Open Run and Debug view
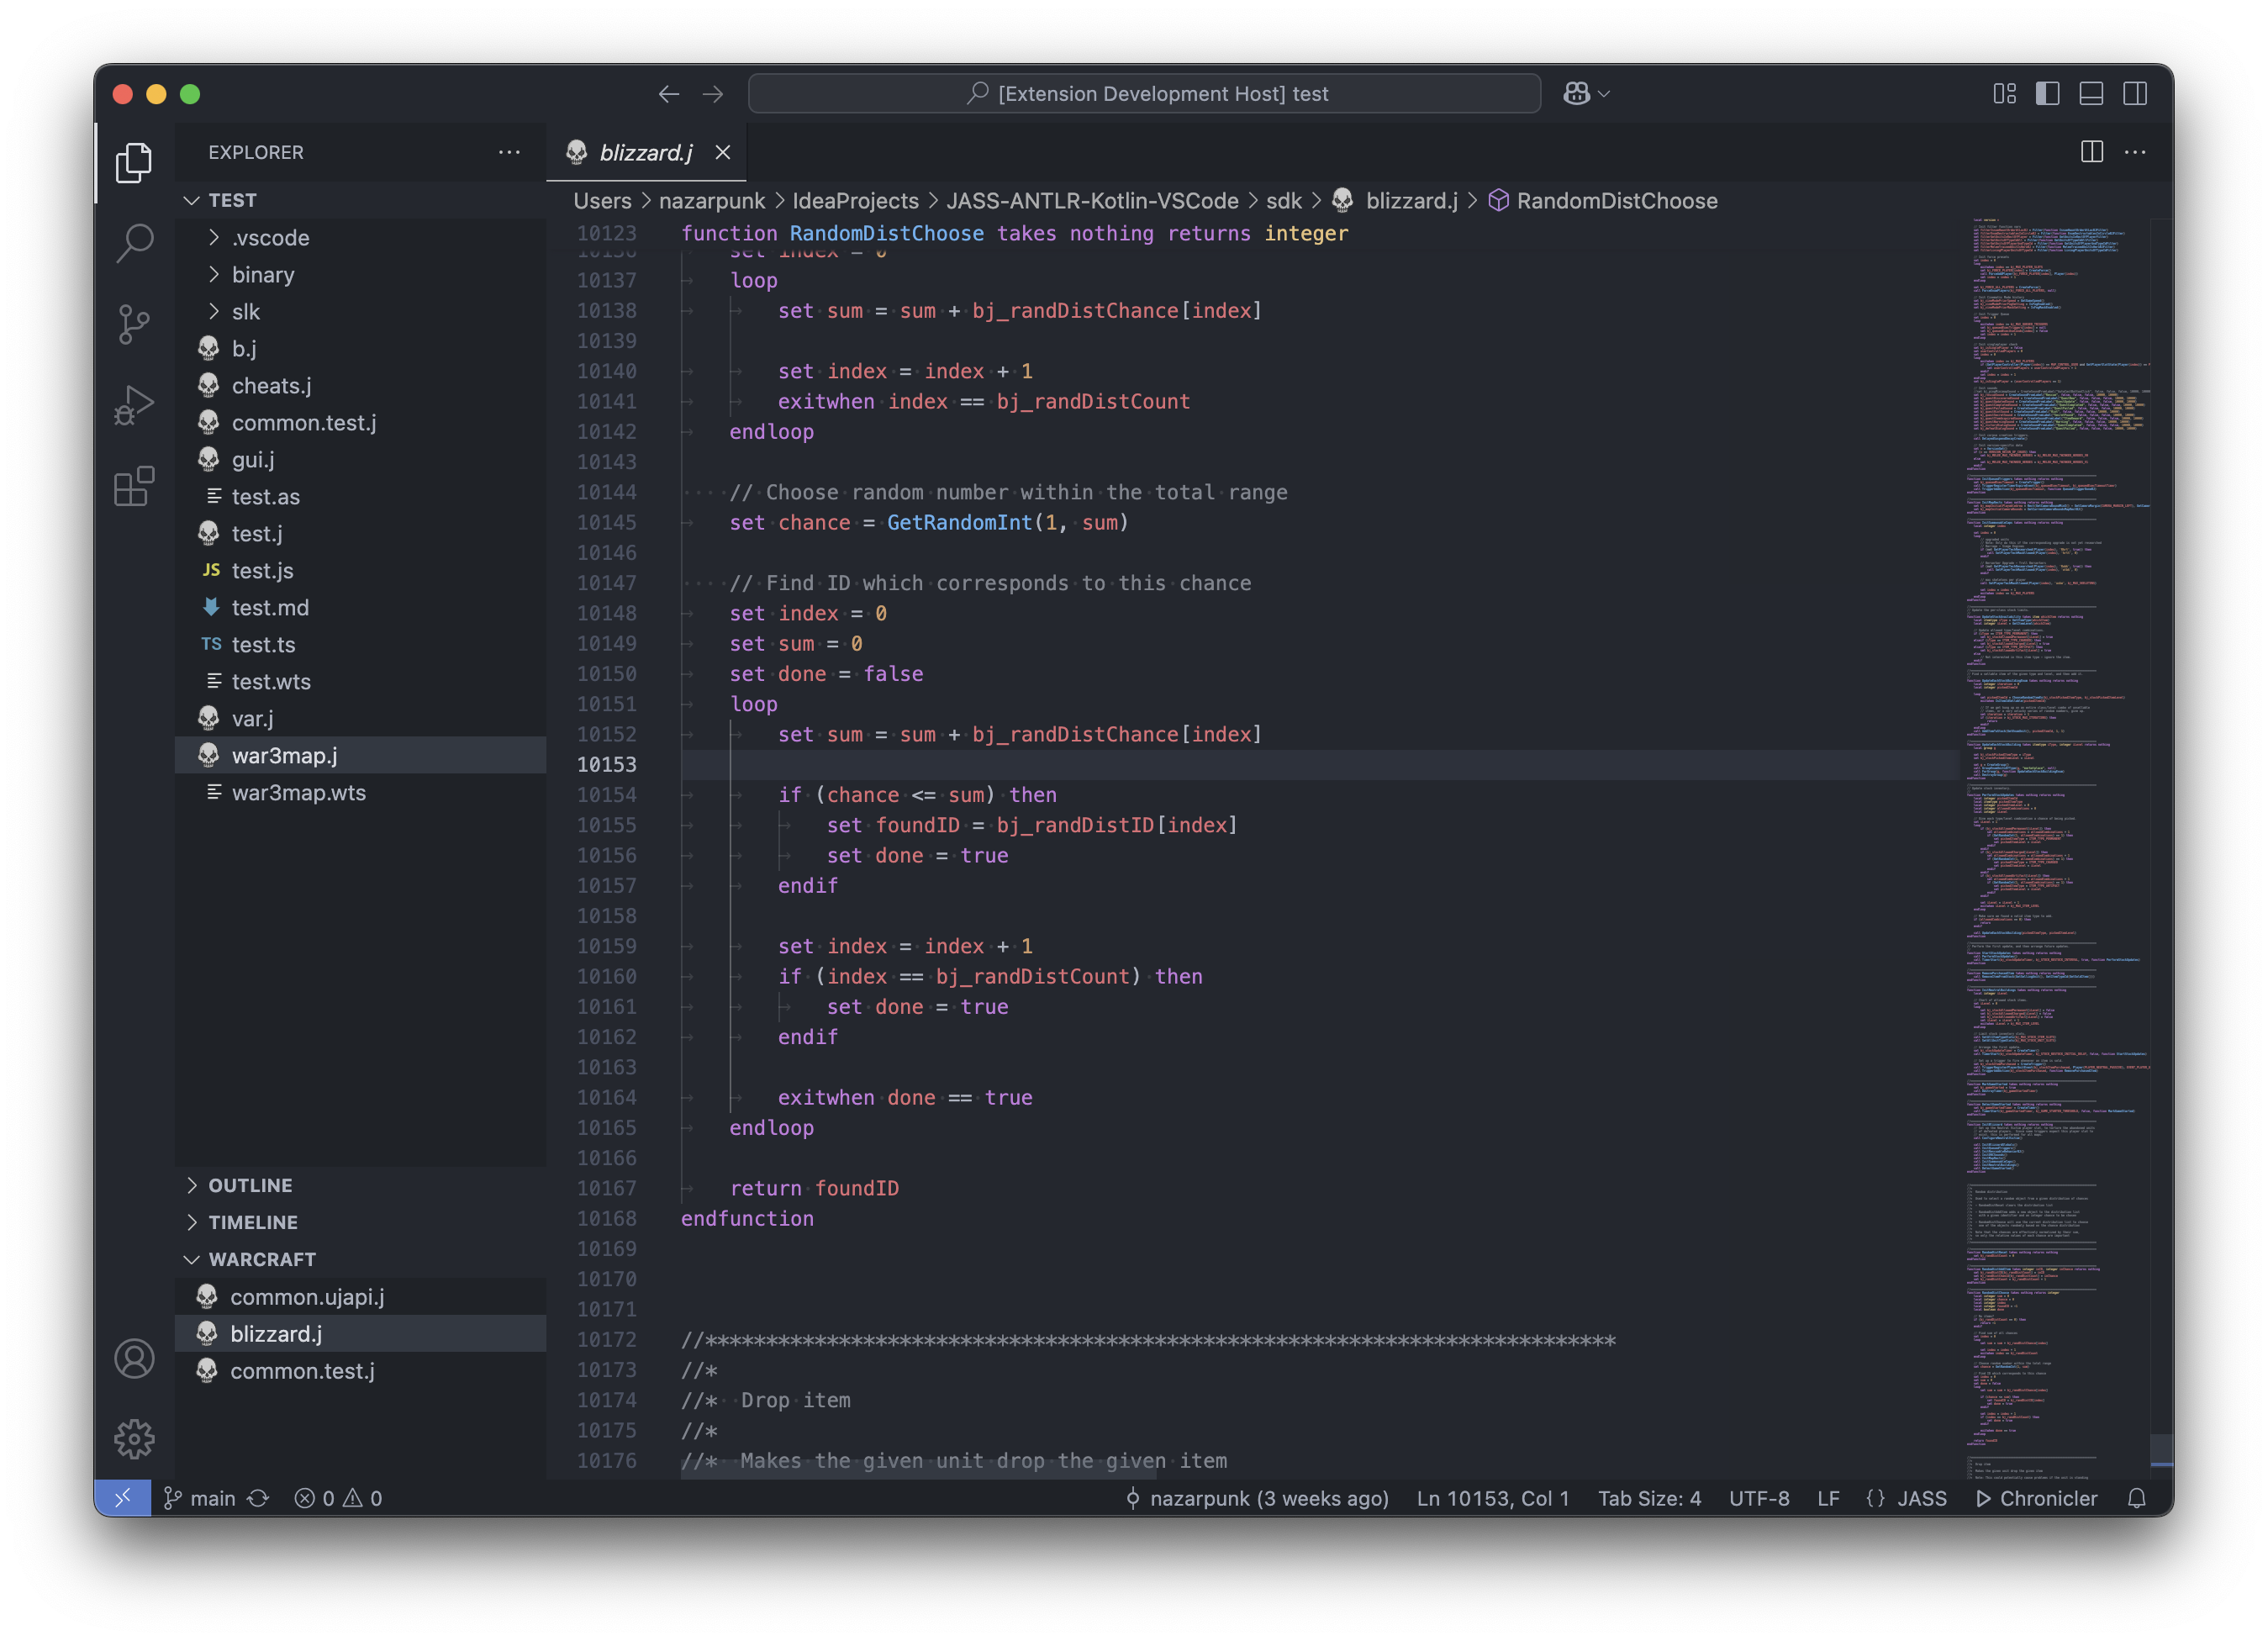The width and height of the screenshot is (2268, 1641). 134,405
